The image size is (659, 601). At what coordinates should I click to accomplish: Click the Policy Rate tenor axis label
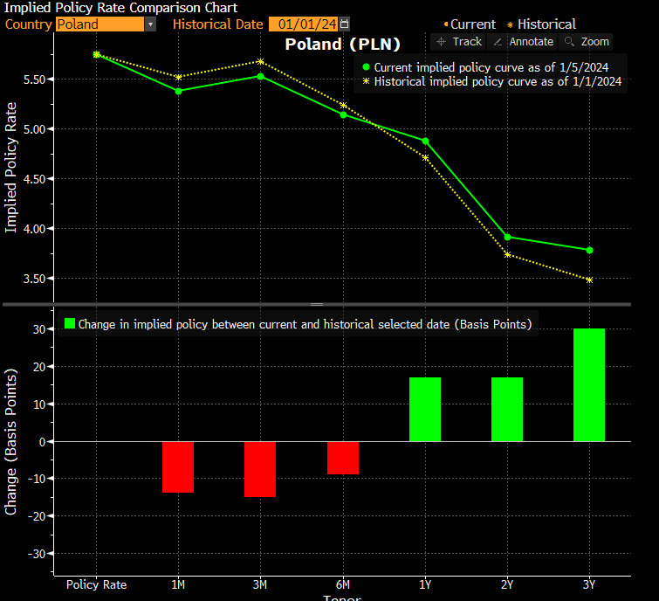(96, 584)
